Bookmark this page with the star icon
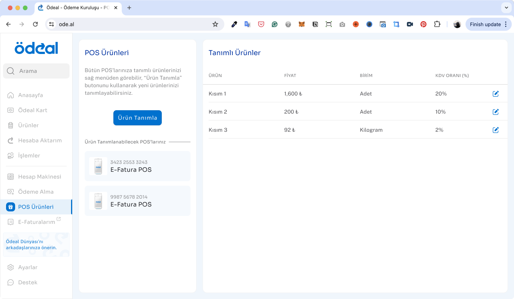The width and height of the screenshot is (514, 299). point(215,24)
